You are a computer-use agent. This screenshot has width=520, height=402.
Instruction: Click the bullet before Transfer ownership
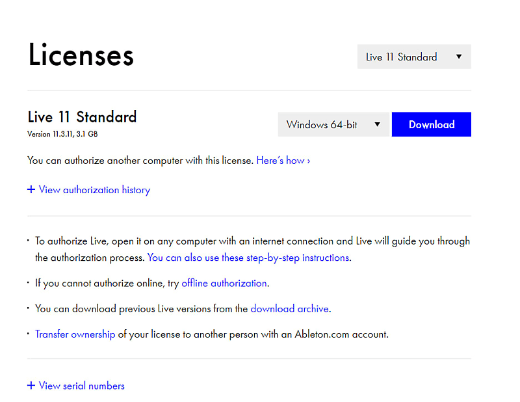pos(29,334)
